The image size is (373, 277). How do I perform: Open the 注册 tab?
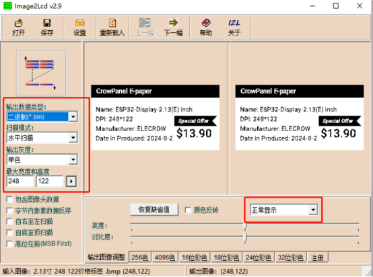[317, 258]
